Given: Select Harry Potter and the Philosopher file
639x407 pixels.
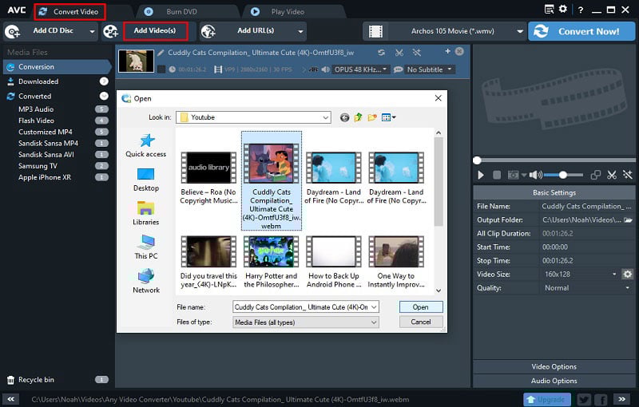Looking at the screenshot, I should coord(272,262).
